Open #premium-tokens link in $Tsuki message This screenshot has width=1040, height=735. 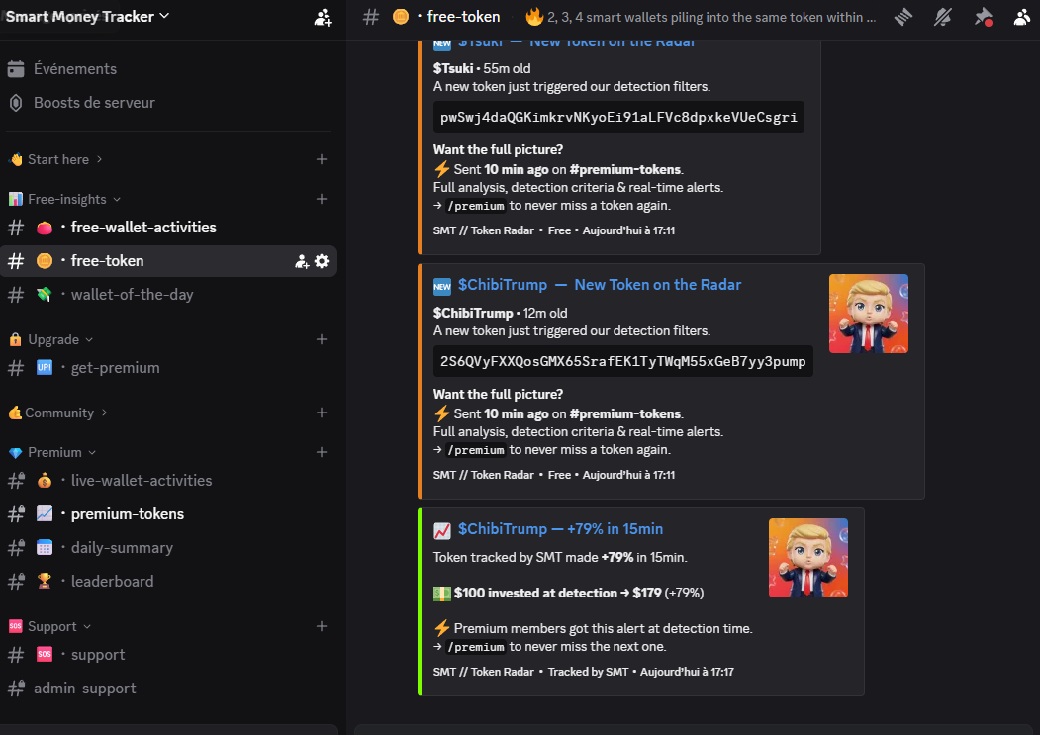click(x=625, y=170)
